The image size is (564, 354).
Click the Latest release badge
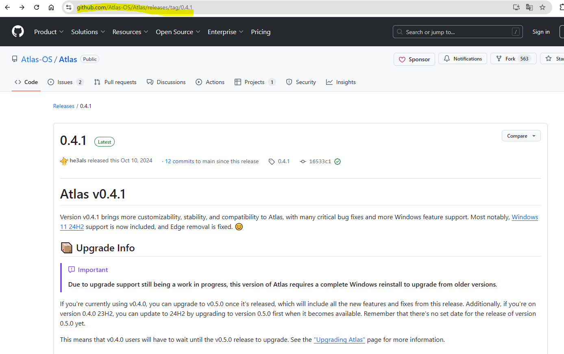pos(105,142)
